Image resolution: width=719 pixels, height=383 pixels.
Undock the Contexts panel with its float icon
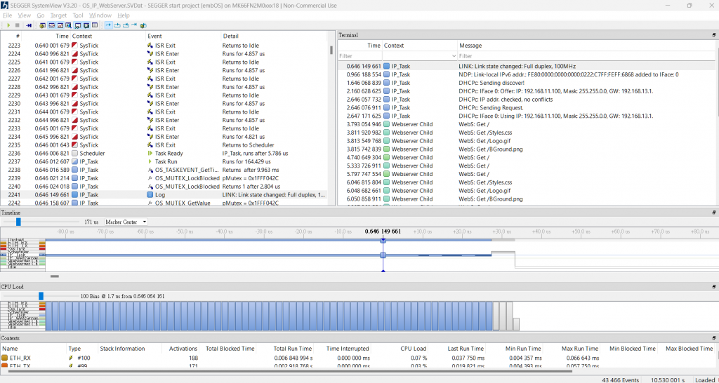pos(713,337)
